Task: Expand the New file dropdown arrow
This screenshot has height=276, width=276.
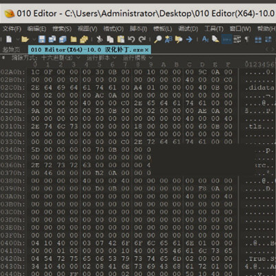Action: click(x=17, y=39)
